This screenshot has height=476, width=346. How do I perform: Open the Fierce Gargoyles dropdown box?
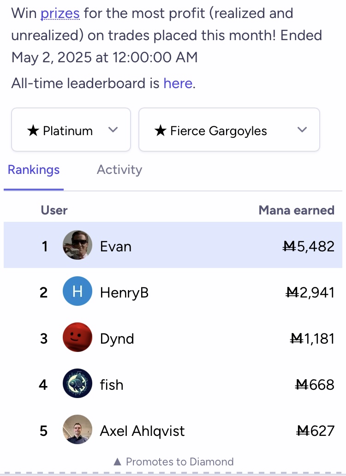229,130
